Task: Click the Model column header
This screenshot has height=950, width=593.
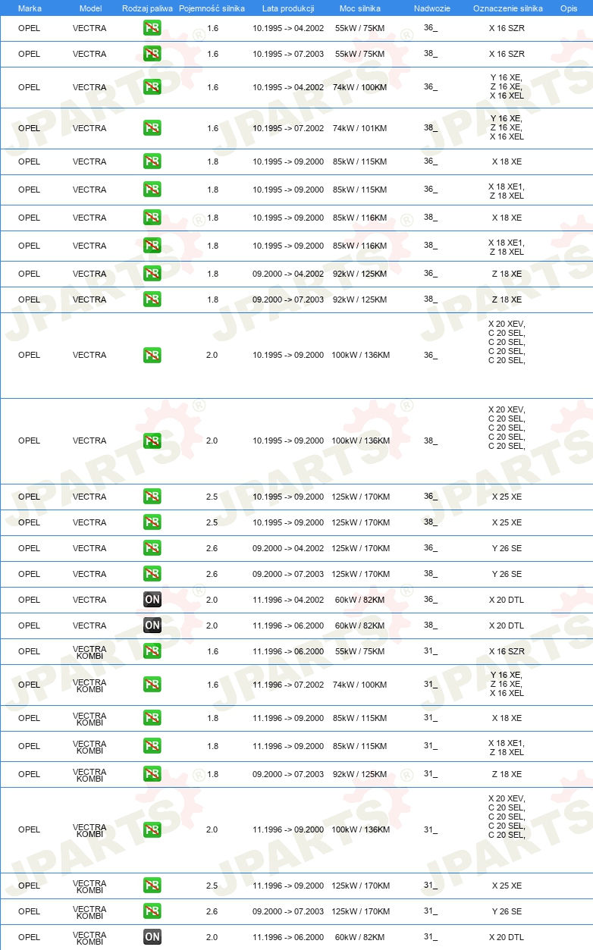Action: pyautogui.click(x=90, y=8)
